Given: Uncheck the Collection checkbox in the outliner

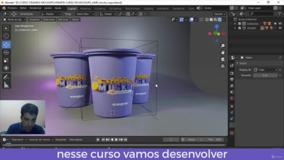Looking at the screenshot, I should pyautogui.click(x=240, y=24).
